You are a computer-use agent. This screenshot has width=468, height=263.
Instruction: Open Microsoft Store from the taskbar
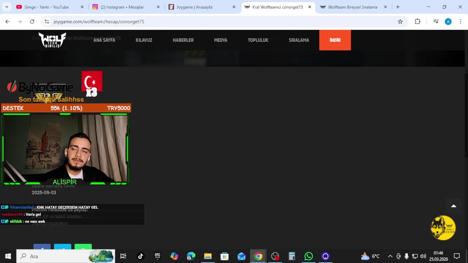[224, 256]
